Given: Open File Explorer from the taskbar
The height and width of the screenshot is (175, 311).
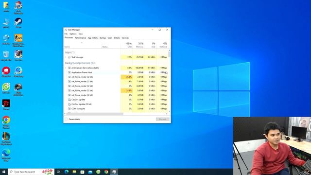Looking at the screenshot, I should pyautogui.click(x=74, y=172).
